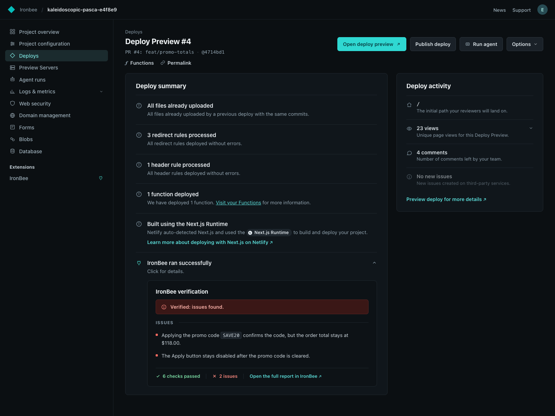Open Domain management
The height and width of the screenshot is (416, 555).
(57, 115)
